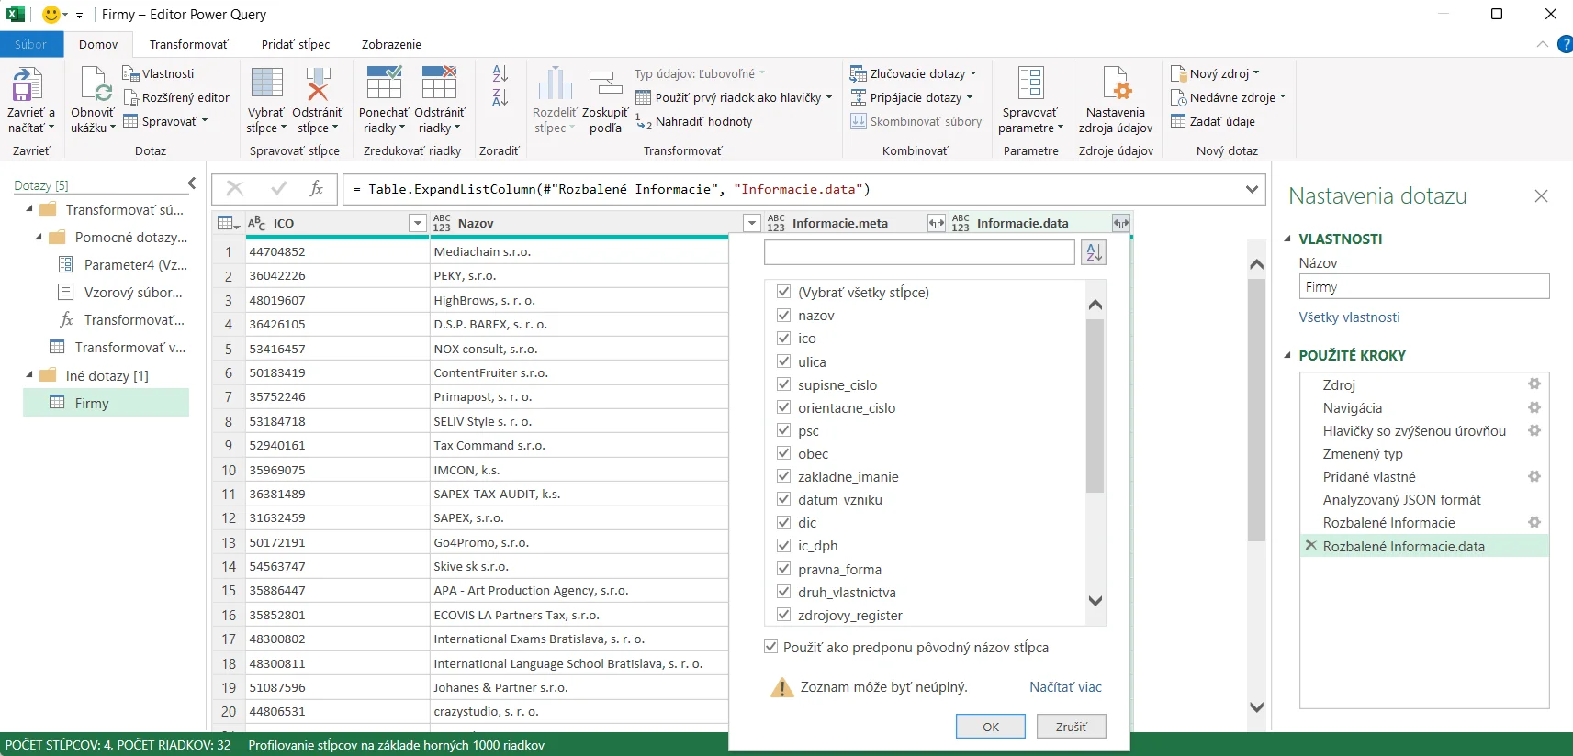Screen dimensions: 1573x756
Task: Click the Ponechať riadky icon
Action: [x=384, y=83]
